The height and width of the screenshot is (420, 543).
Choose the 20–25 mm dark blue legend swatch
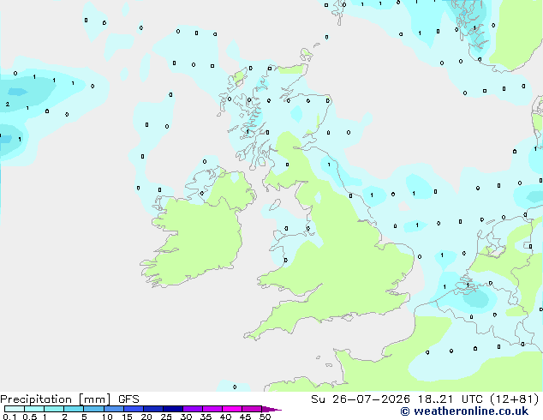point(153,409)
